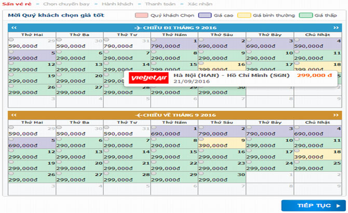Go to previous month in departure calendar

click(14, 27)
